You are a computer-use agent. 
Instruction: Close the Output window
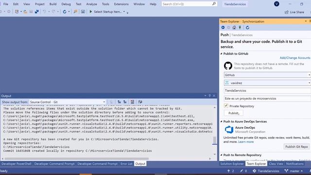click(214, 96)
